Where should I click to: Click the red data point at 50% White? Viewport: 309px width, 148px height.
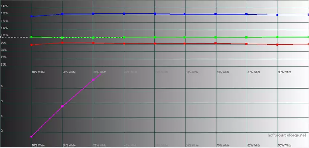pos(185,44)
